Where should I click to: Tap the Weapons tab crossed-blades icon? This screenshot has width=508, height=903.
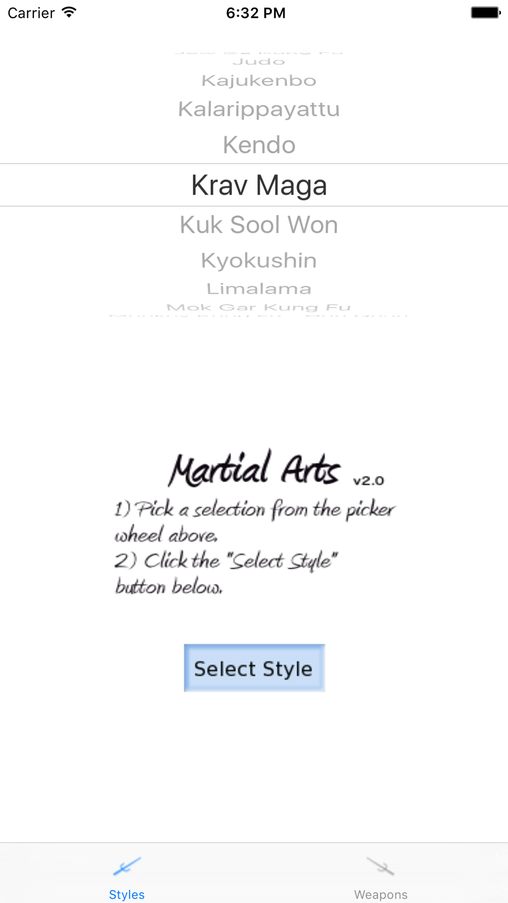tap(380, 866)
